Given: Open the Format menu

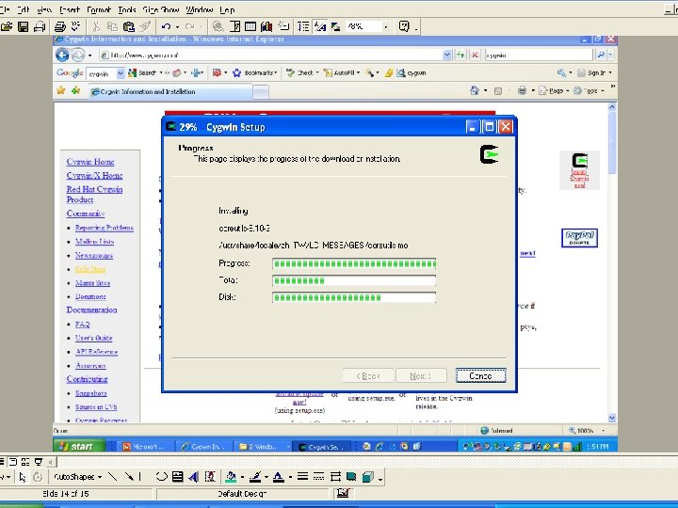Looking at the screenshot, I should (99, 9).
